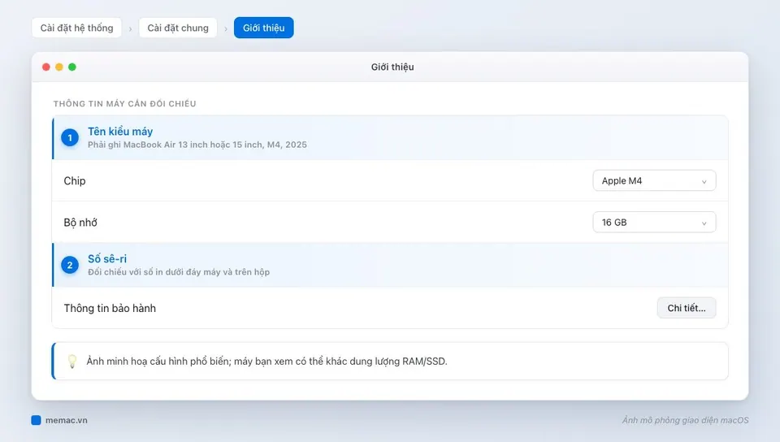Select the Cài đặt chung breadcrumb
780x442 pixels.
coord(178,28)
